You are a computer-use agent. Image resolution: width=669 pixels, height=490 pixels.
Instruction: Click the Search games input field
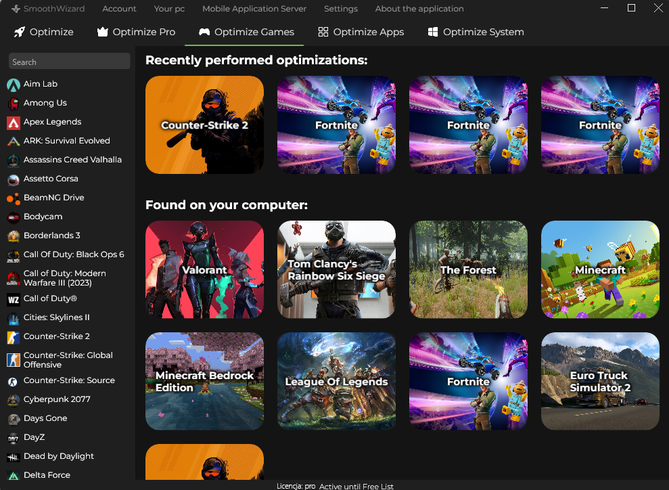click(x=70, y=62)
